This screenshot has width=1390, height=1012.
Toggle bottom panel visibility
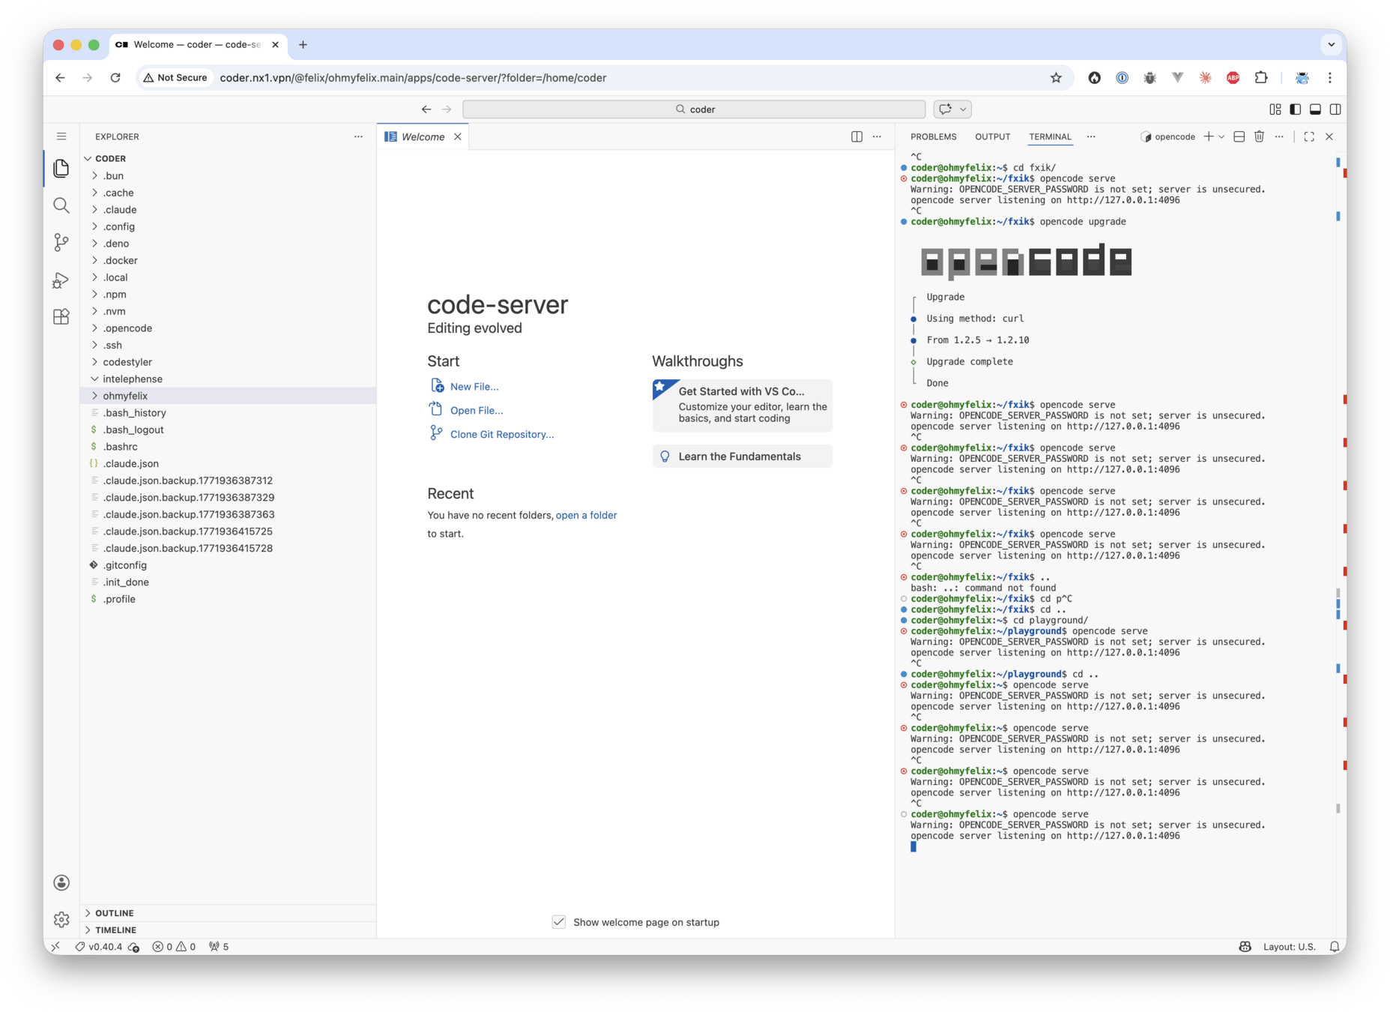(1315, 109)
